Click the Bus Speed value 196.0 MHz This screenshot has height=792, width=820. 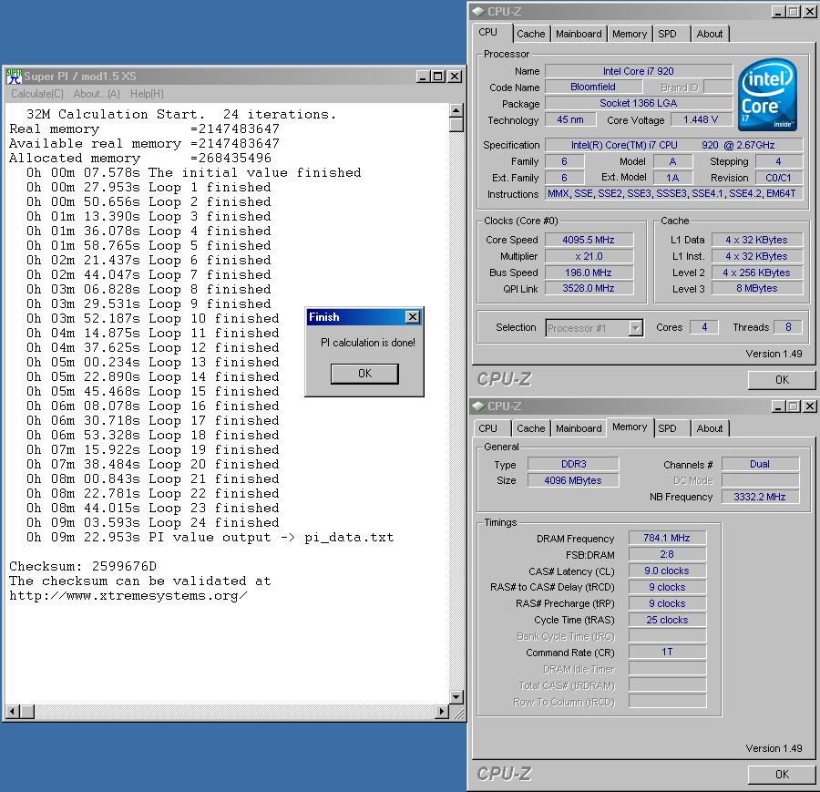589,273
